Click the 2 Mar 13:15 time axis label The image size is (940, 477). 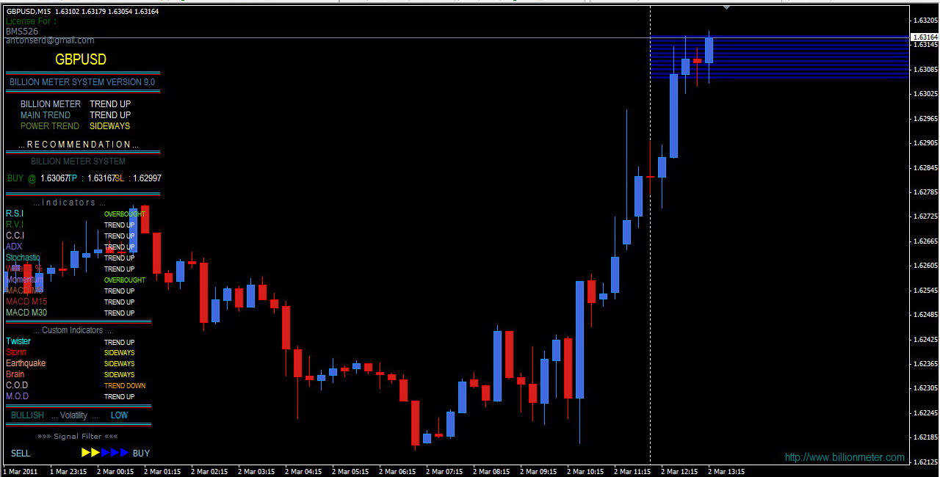click(x=726, y=472)
